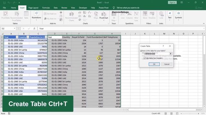Viewport: 206px width, 115px height.
Task: Click Cancel in the Create Table dialog
Action: tap(167, 64)
